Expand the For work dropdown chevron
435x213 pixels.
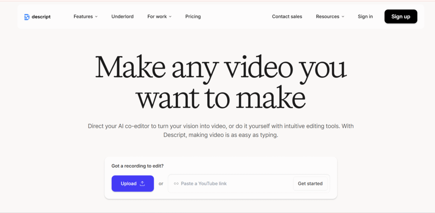pos(170,17)
